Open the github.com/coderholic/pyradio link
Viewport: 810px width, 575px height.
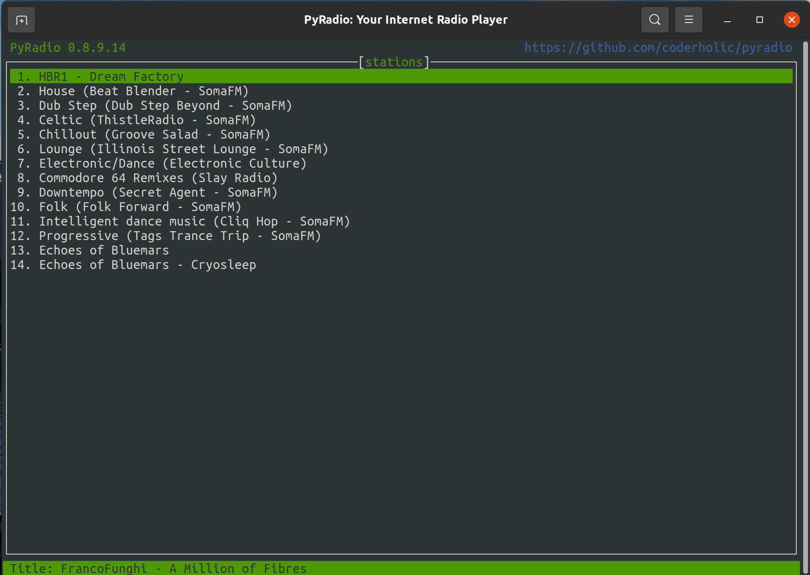click(658, 48)
